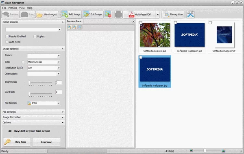The image size is (244, 154).
Task: Click the highlighted Softpedia wallpaper.jpg thumbnail
Action: 155,70
